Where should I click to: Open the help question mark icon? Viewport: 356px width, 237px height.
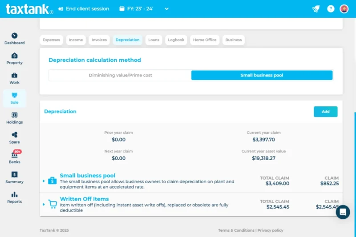click(x=331, y=9)
